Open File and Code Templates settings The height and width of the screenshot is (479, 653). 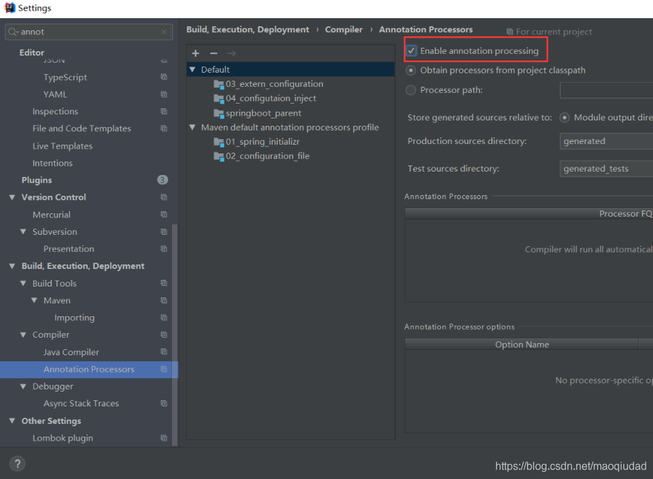[x=82, y=128]
